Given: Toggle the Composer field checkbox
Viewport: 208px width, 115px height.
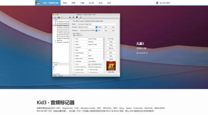Looking at the screenshot, I should click(x=74, y=61).
